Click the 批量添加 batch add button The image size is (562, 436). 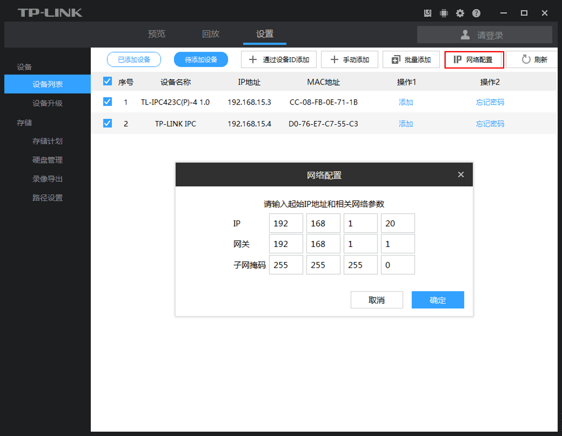[411, 60]
